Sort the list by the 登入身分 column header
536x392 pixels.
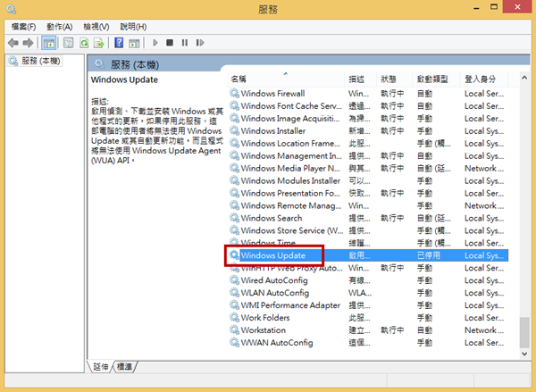coord(484,79)
